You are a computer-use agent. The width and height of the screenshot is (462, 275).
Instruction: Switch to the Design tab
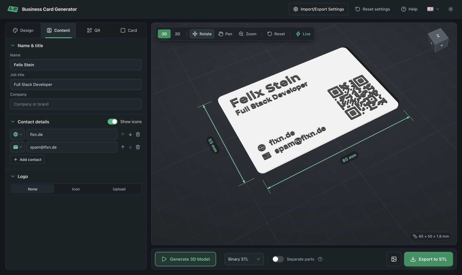pyautogui.click(x=23, y=30)
